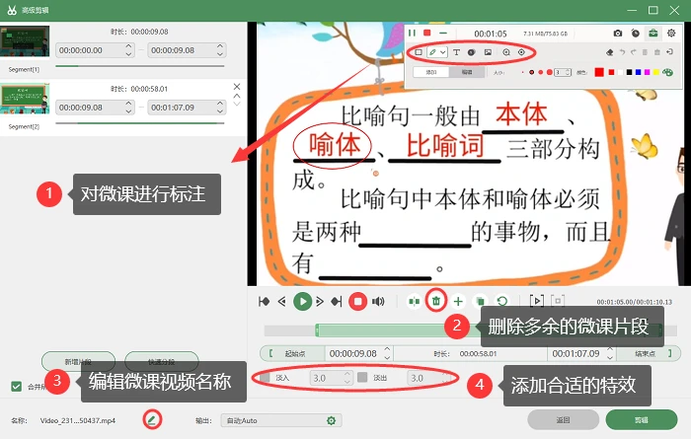Viewport: 691px width, 439px height.
Task: Switch to the 编辑 tab
Action: click(467, 72)
